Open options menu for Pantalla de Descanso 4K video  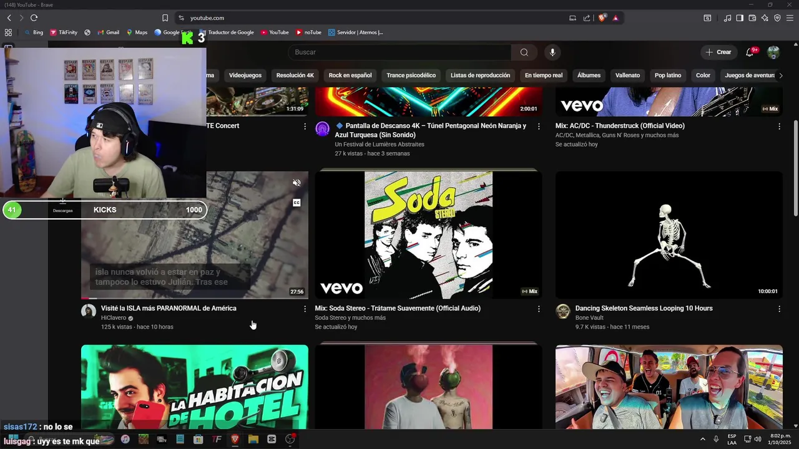pos(539,127)
